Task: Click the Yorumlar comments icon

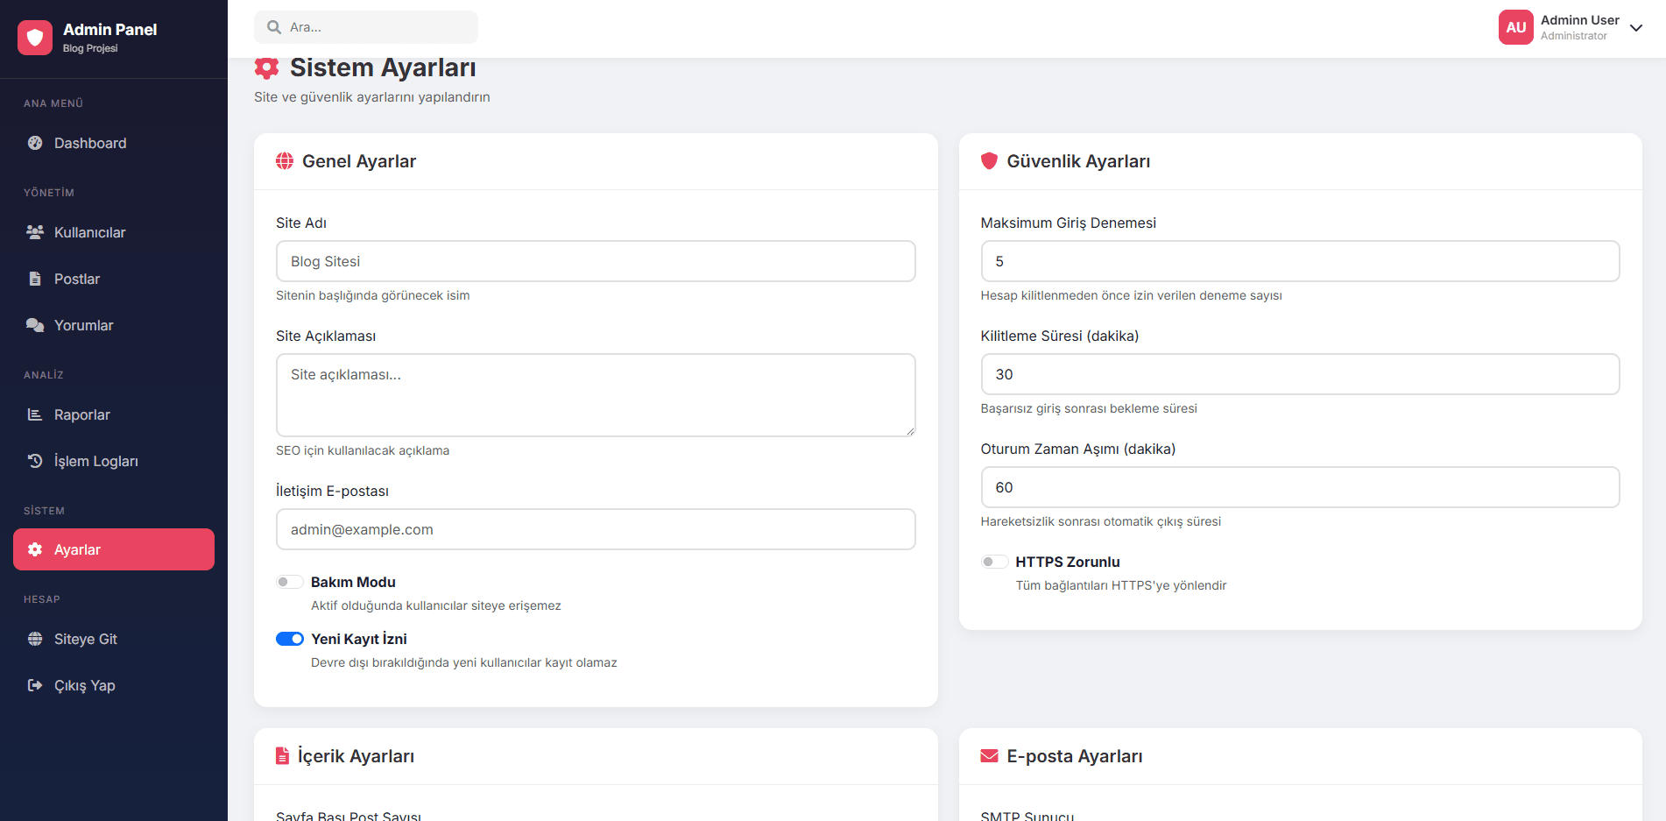Action: 35,324
